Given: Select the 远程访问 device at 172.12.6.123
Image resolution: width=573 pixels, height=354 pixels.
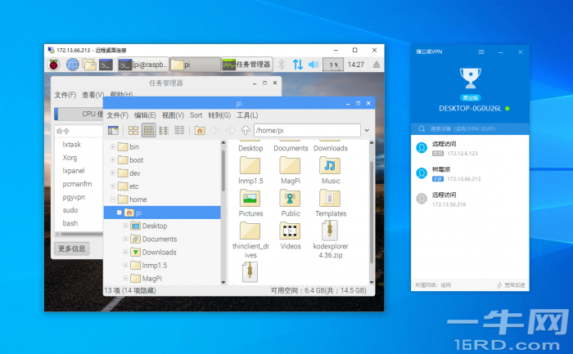Looking at the screenshot, I should [x=470, y=148].
